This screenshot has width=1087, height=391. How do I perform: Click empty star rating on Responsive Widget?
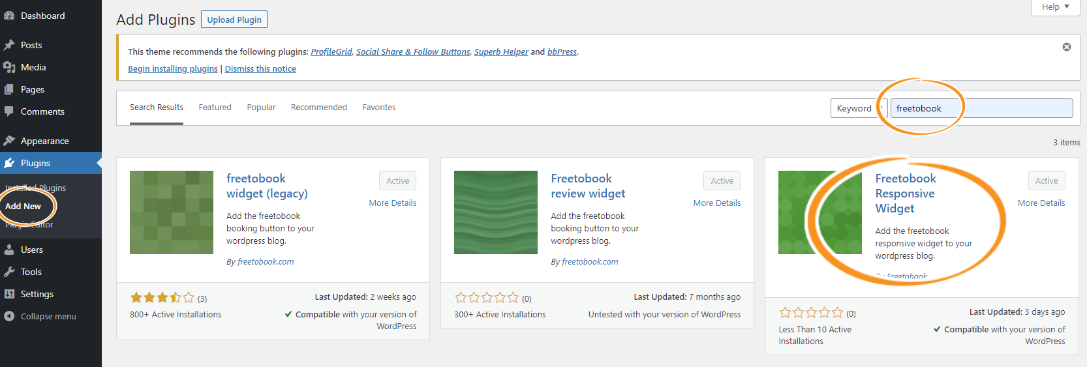pyautogui.click(x=811, y=313)
